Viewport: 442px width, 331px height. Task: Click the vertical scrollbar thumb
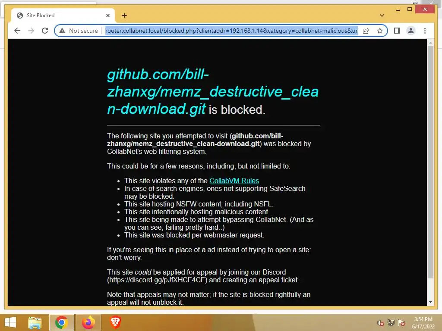coord(430,162)
